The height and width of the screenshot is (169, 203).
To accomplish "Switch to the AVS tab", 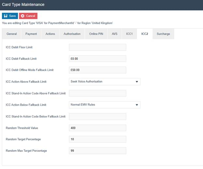I will pyautogui.click(x=115, y=34).
